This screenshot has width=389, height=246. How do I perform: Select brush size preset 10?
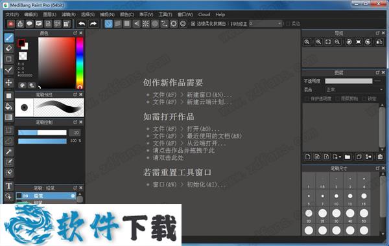(336, 197)
